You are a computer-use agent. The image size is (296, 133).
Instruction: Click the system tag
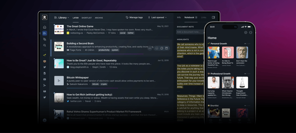coord(115,50)
